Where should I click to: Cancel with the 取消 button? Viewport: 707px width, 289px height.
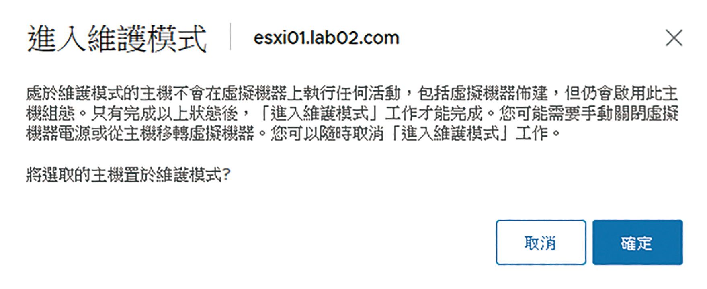click(x=541, y=242)
